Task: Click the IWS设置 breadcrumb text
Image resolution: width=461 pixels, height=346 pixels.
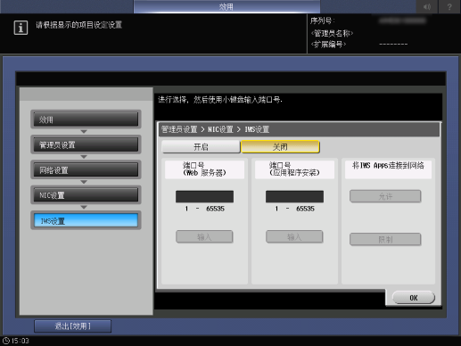Action: [x=257, y=129]
